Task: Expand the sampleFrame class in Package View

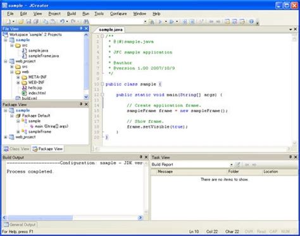Action: point(18,132)
